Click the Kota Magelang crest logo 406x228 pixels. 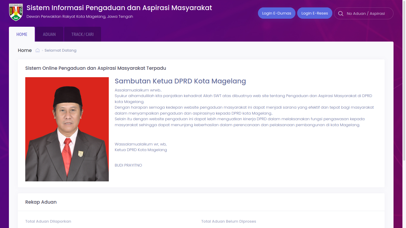16,12
